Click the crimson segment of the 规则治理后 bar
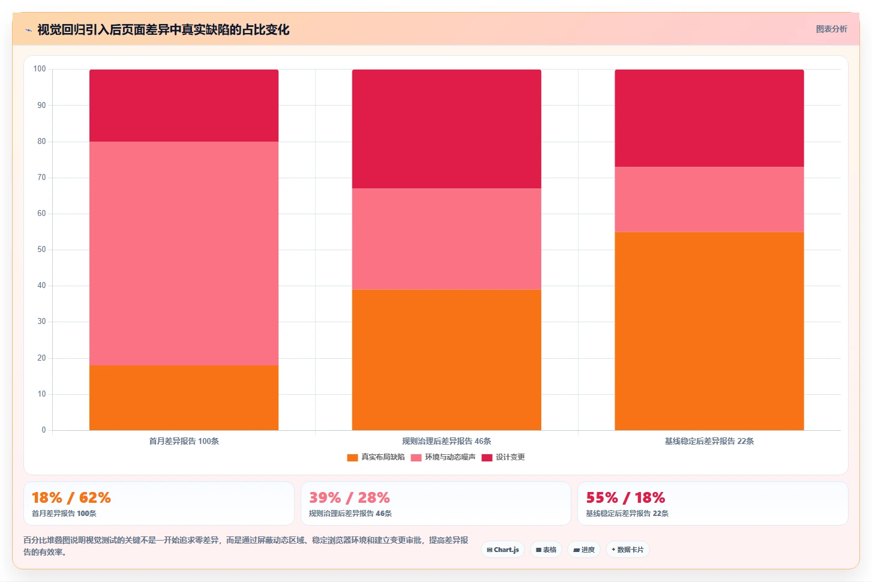This screenshot has width=872, height=582. point(447,129)
